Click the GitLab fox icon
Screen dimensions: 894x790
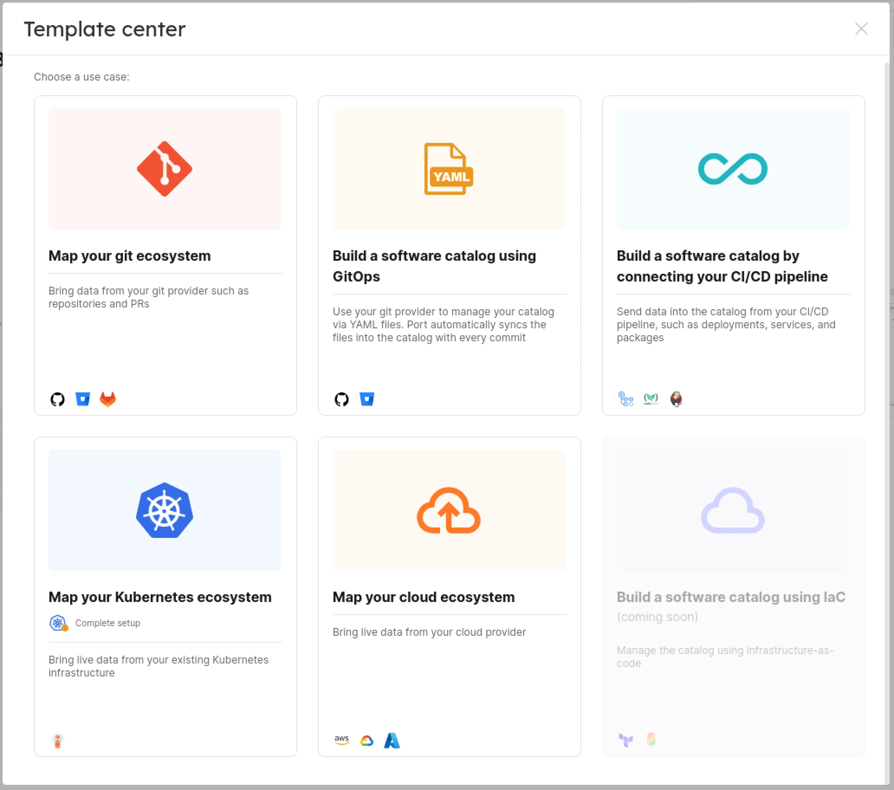pyautogui.click(x=108, y=399)
